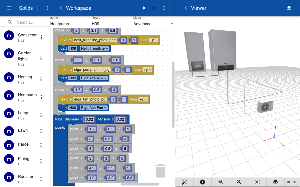Select the Piping solid in the list
Screen dimensions: 300x187
pos(25,161)
